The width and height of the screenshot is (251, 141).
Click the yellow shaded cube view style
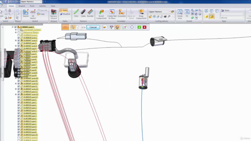[206, 16]
